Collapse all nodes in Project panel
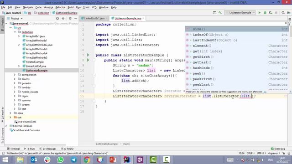The width and height of the screenshot is (292, 164). coord(63,18)
